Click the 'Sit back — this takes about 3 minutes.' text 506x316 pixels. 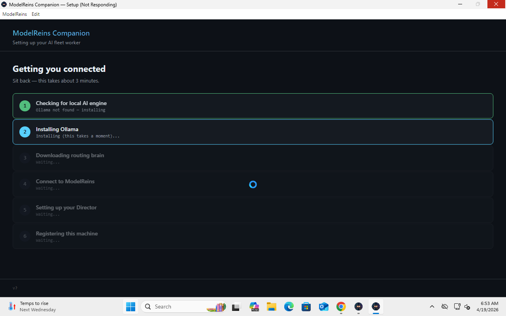coord(56,81)
